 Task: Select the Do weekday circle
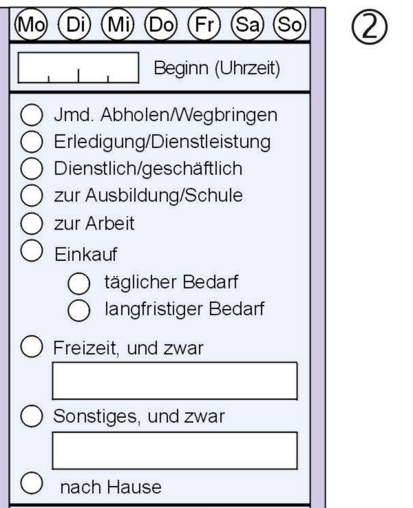click(x=161, y=24)
